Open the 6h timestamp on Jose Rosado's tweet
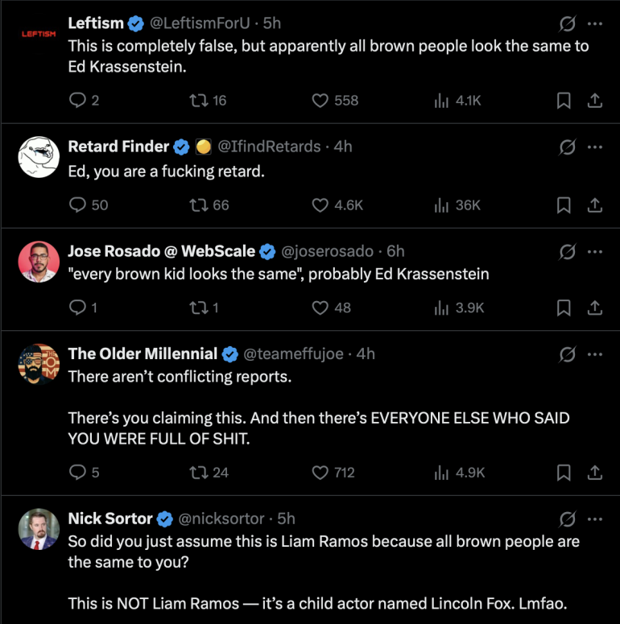The width and height of the screenshot is (620, 624). [395, 251]
